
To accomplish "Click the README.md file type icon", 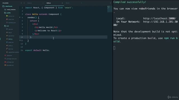I will [x=5, y=65].
